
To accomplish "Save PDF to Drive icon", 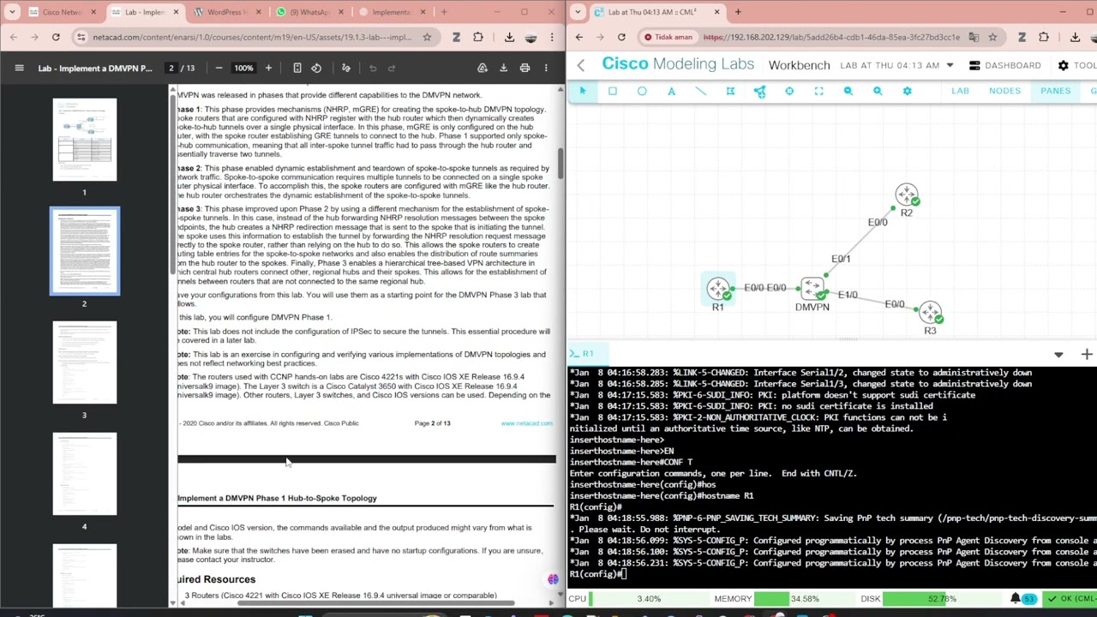I will pyautogui.click(x=483, y=68).
